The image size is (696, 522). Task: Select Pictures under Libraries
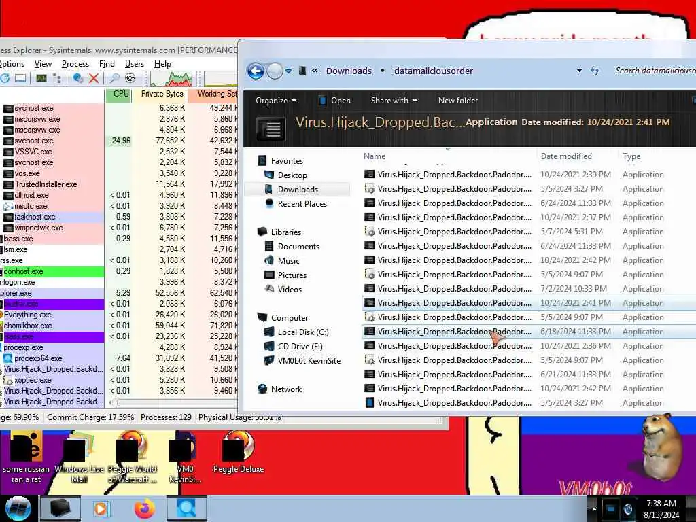point(292,275)
